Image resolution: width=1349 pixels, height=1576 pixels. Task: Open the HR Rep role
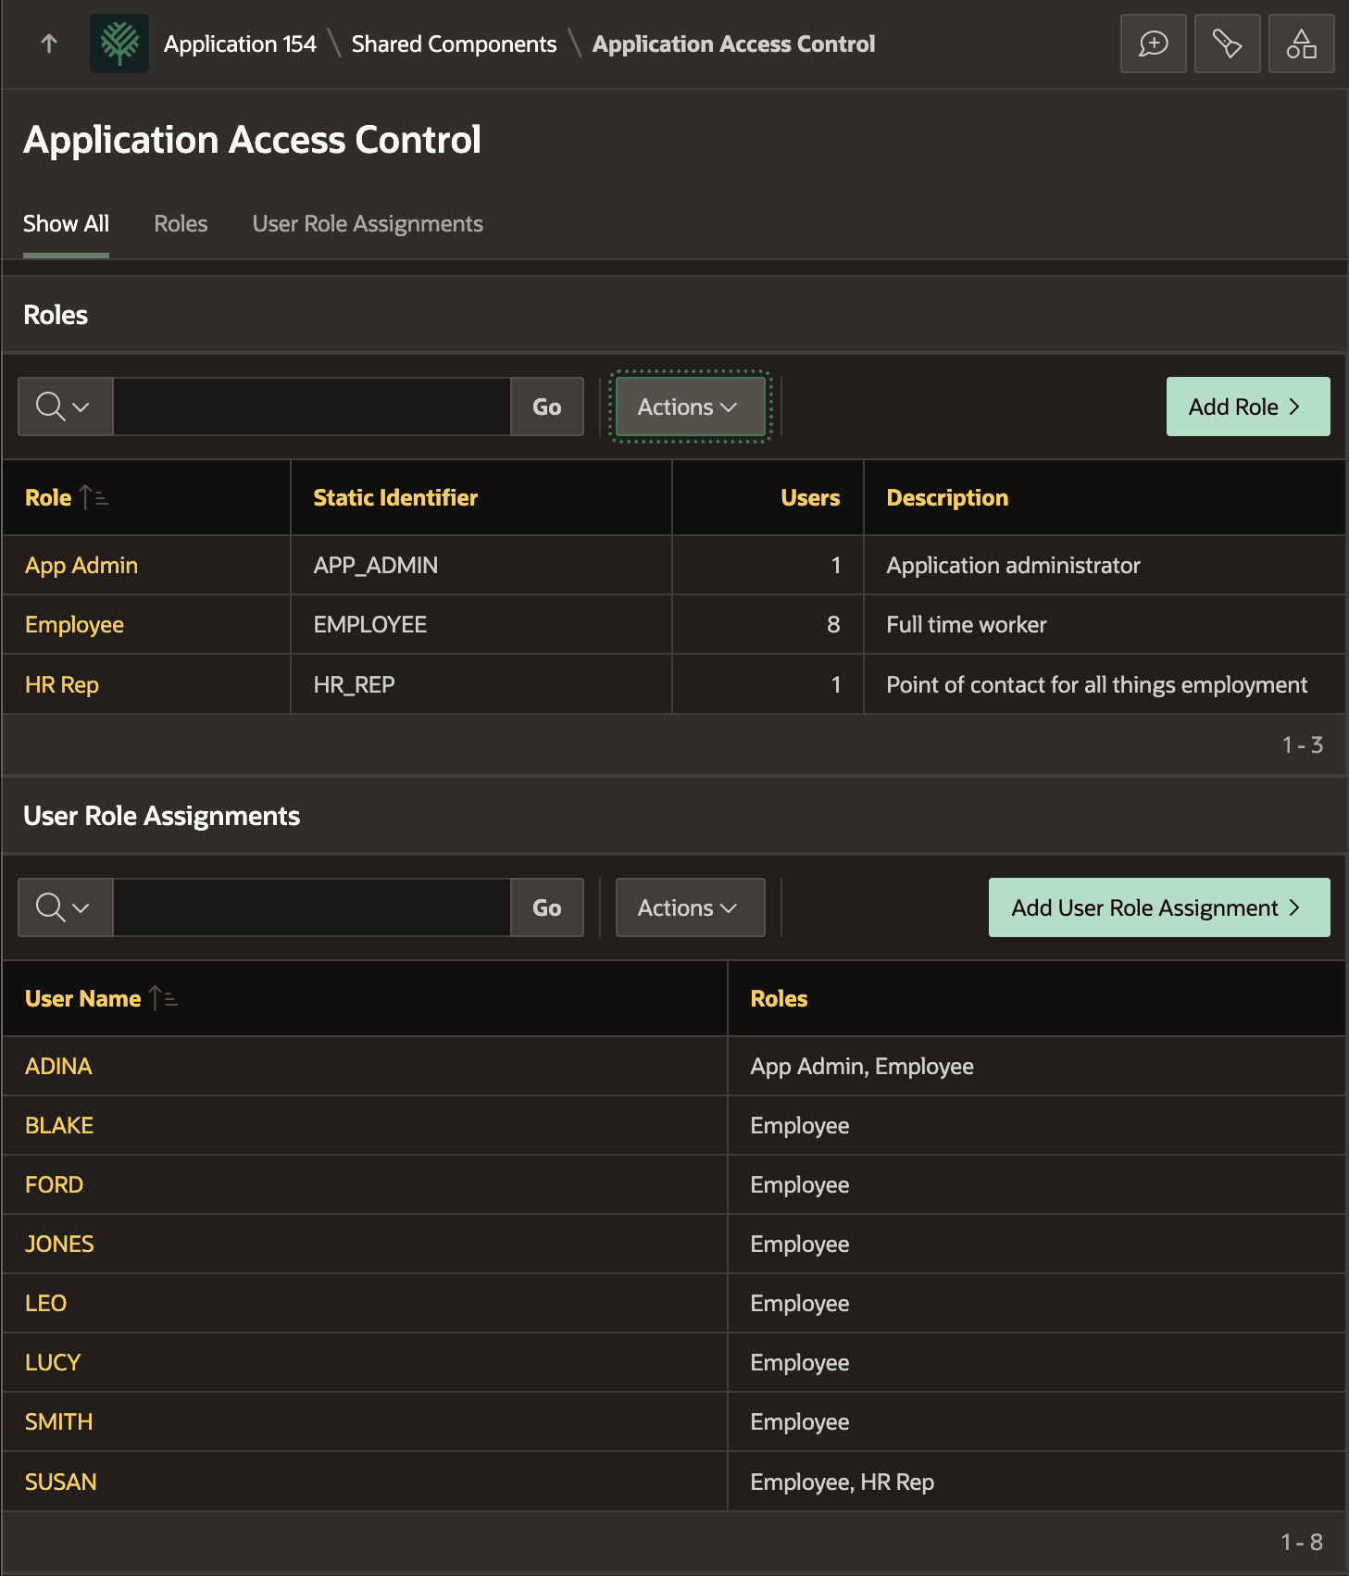62,684
